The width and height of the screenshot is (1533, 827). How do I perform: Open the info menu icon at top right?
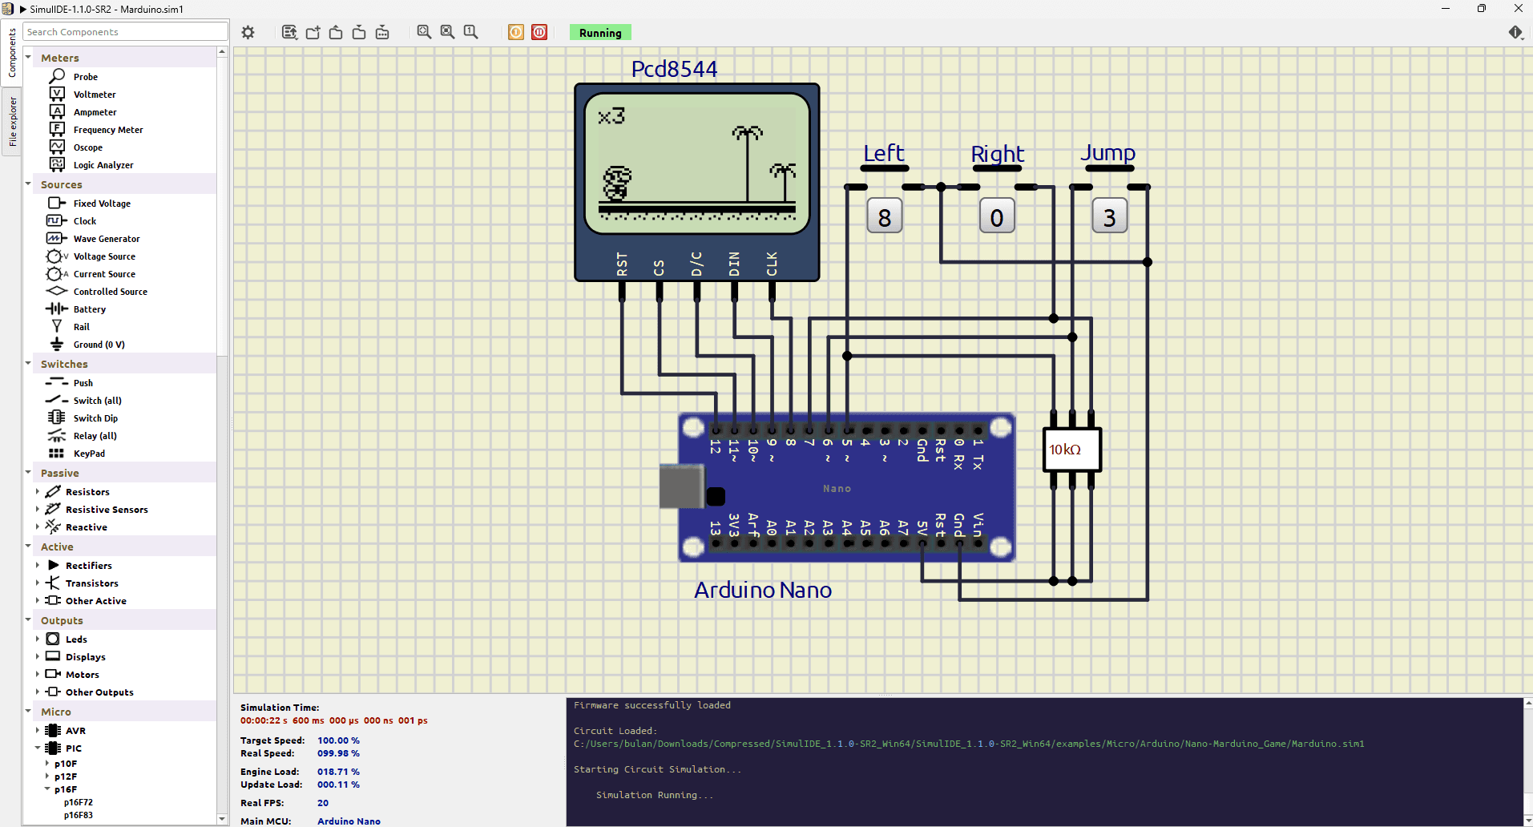tap(1515, 32)
